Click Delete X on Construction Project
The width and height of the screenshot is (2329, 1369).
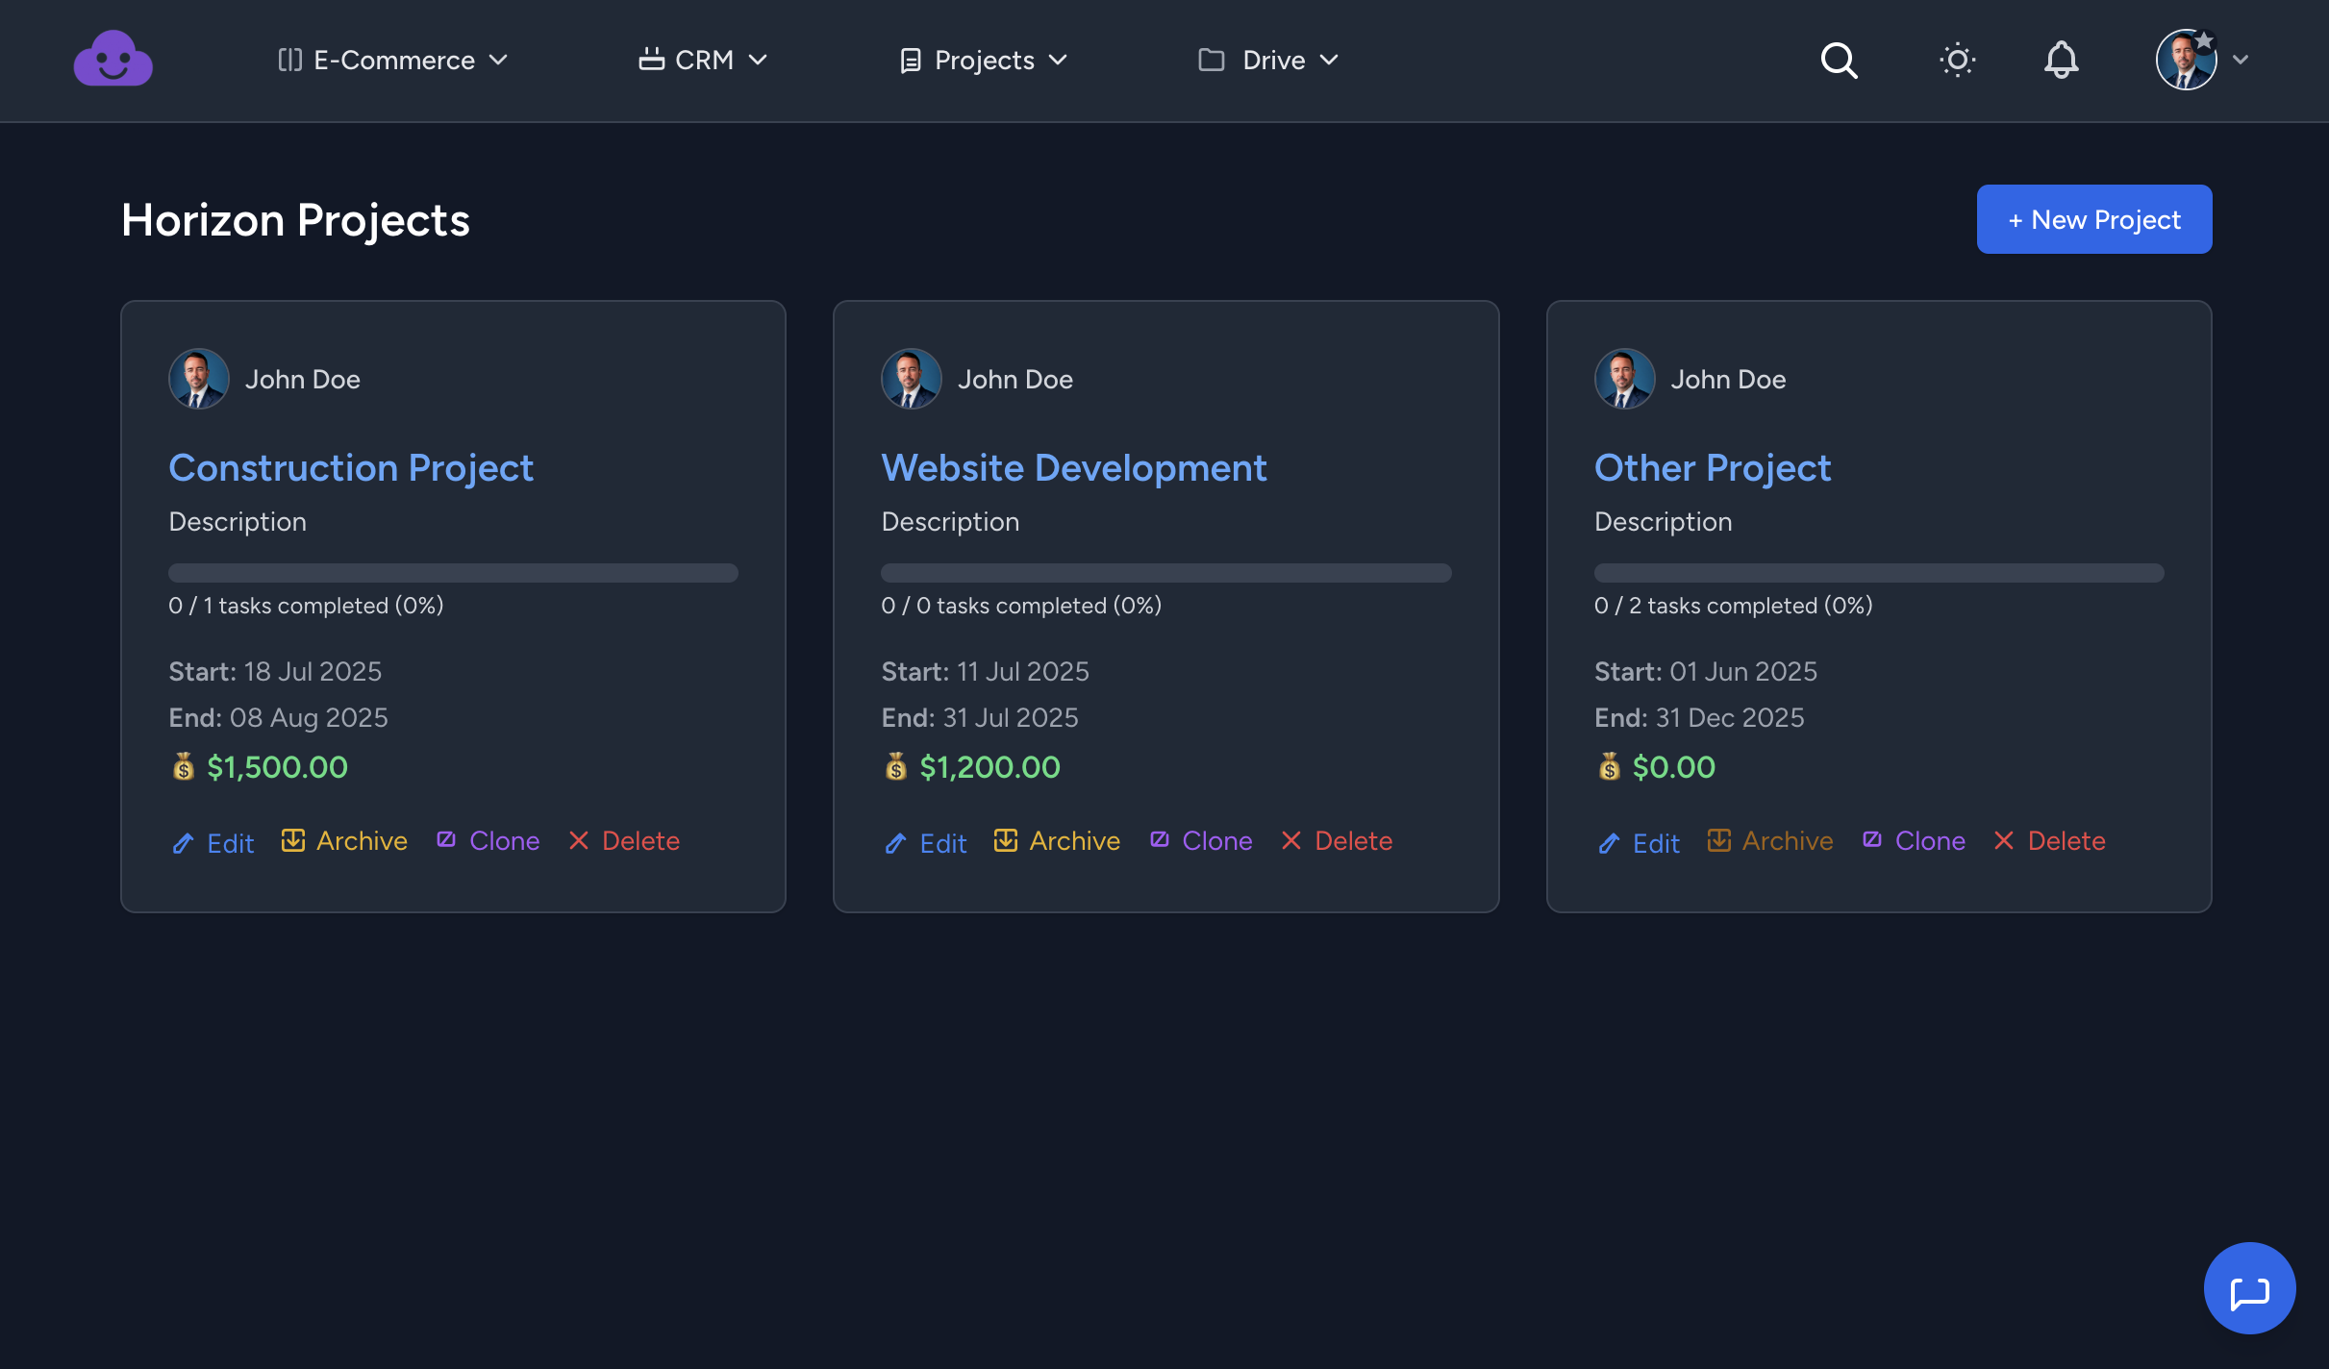[579, 840]
